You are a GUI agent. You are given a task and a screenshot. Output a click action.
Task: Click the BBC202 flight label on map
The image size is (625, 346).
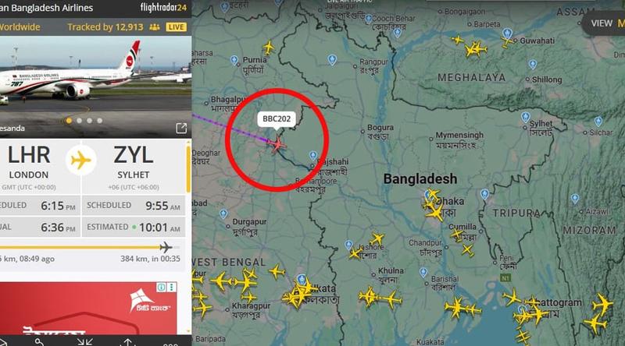click(x=277, y=119)
